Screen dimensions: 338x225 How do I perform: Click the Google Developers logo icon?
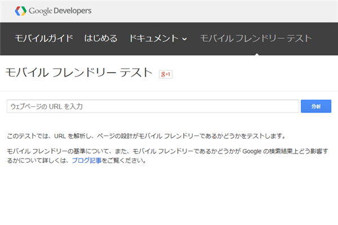pyautogui.click(x=21, y=11)
